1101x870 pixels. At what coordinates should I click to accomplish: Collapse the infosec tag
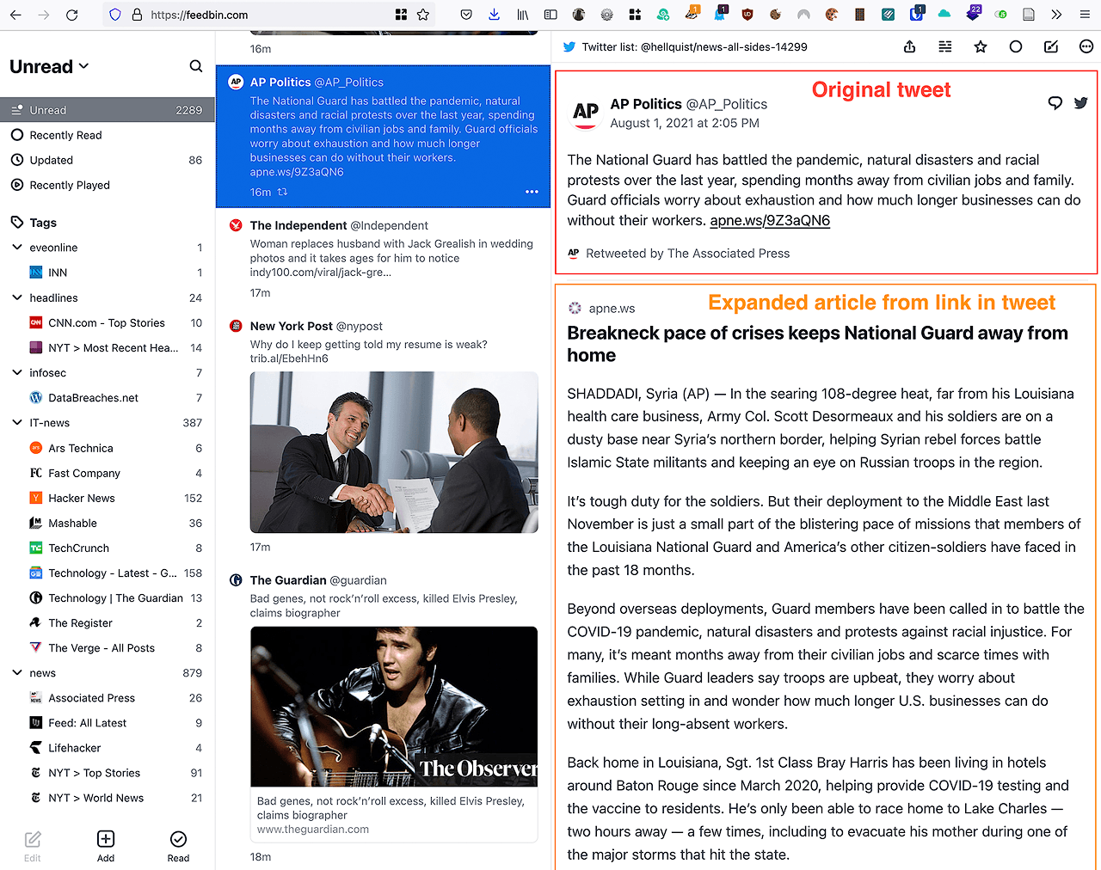[17, 372]
